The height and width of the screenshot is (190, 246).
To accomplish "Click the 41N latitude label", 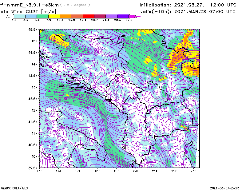I will (x=34, y=133).
